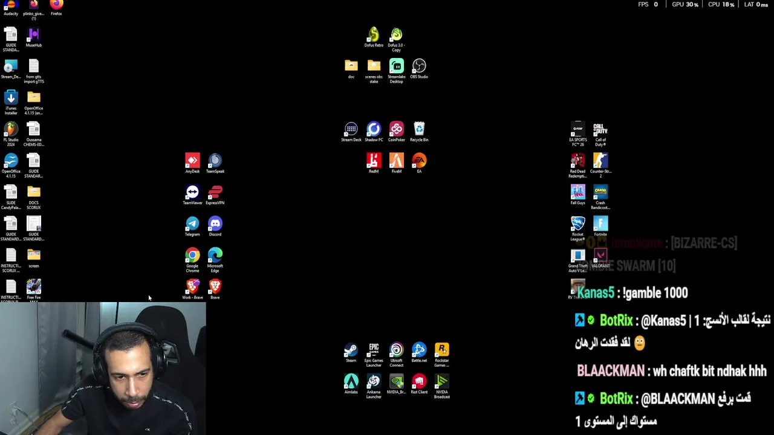Launch Battle.net from the desktop
774x435 pixels.
[x=419, y=352]
